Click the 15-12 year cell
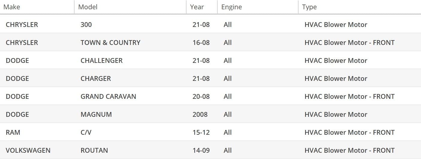Image resolution: width=421 pixels, height=159 pixels. click(201, 132)
